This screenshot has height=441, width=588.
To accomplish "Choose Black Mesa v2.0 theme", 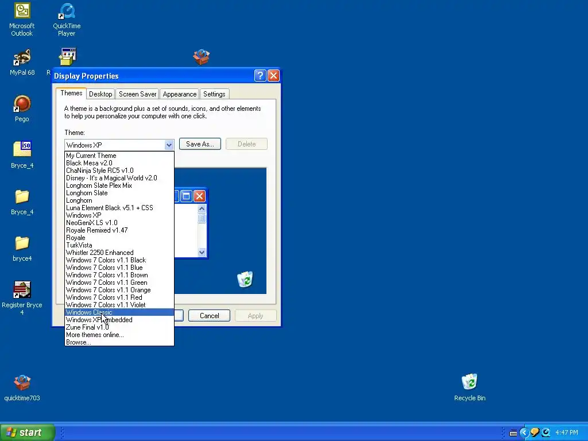I will pyautogui.click(x=119, y=163).
